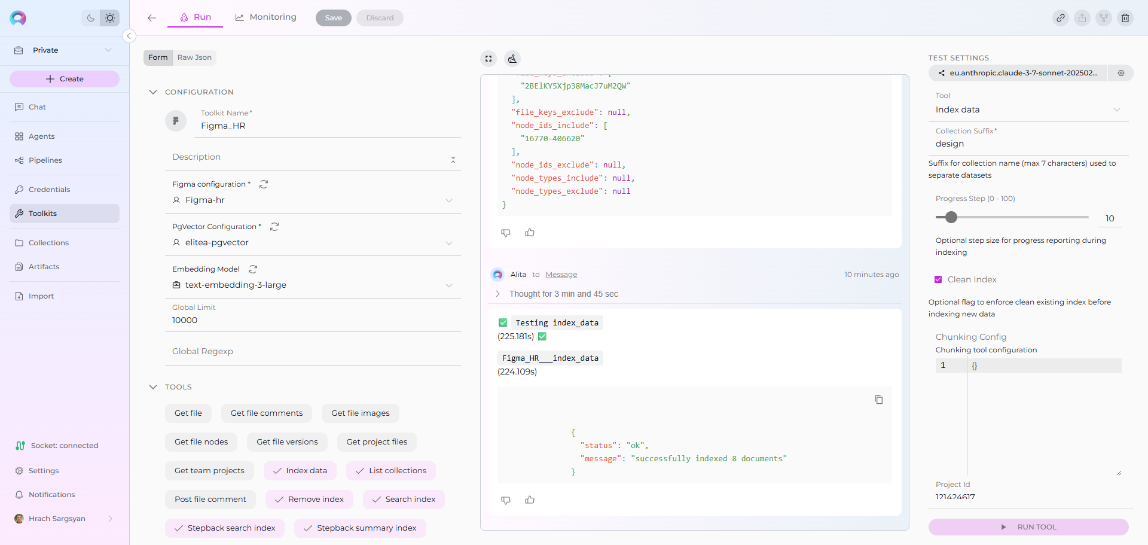This screenshot has height=545, width=1148.
Task: Click the Create button
Action: 65,79
